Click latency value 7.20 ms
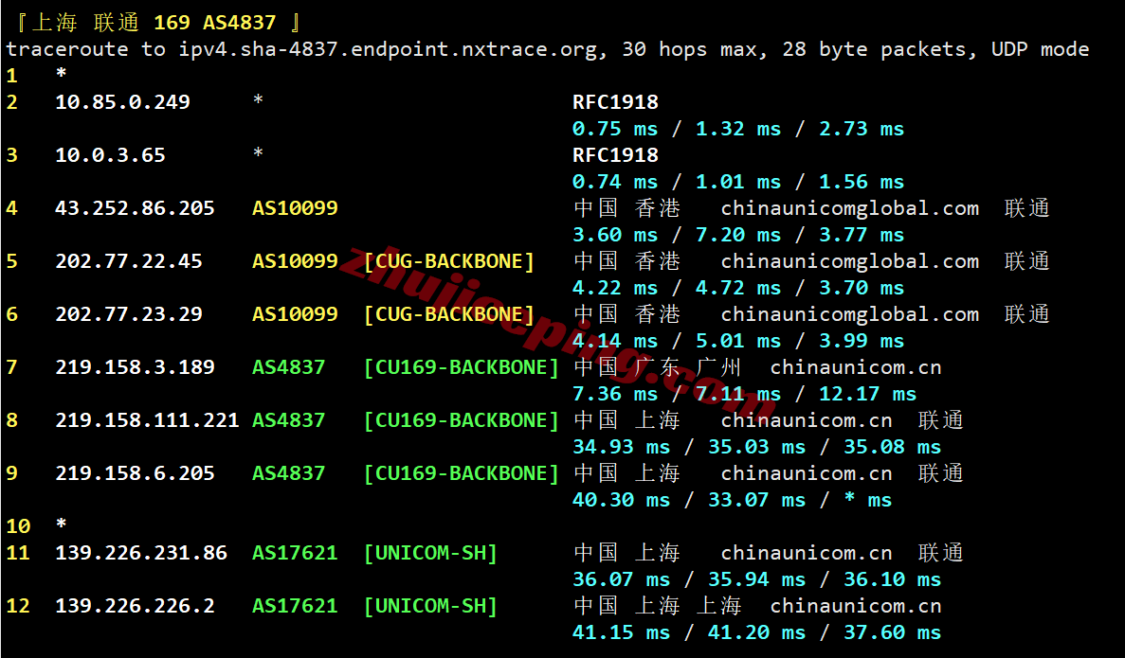The height and width of the screenshot is (658, 1125). pyautogui.click(x=738, y=235)
